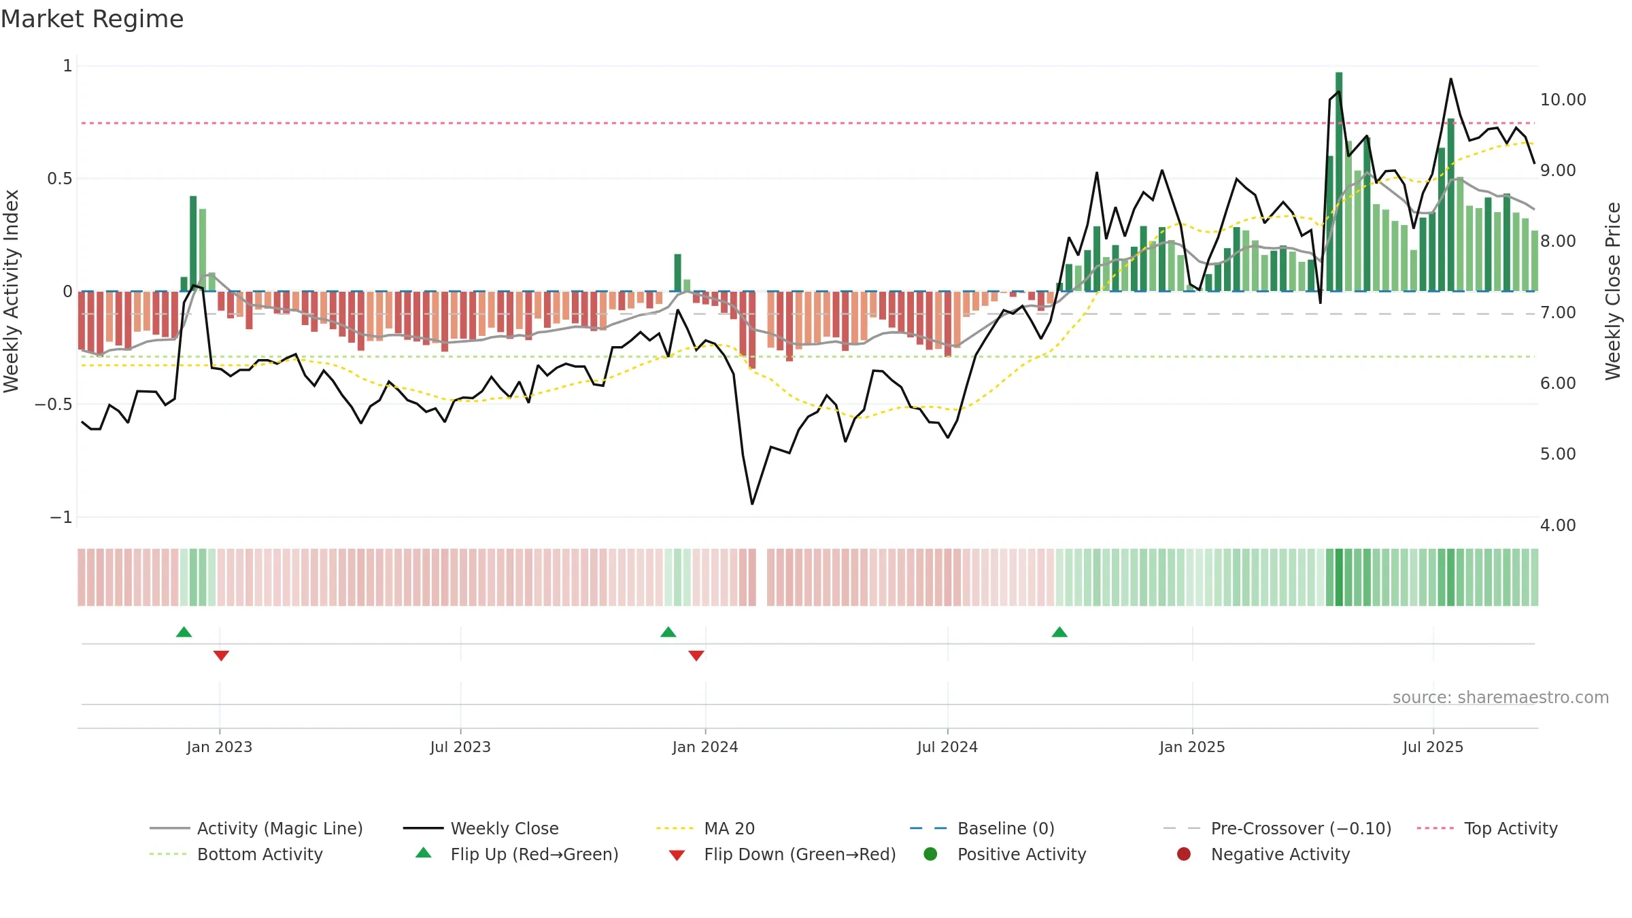
Task: Click the −0.5 activity index tick
Action: 53,404
